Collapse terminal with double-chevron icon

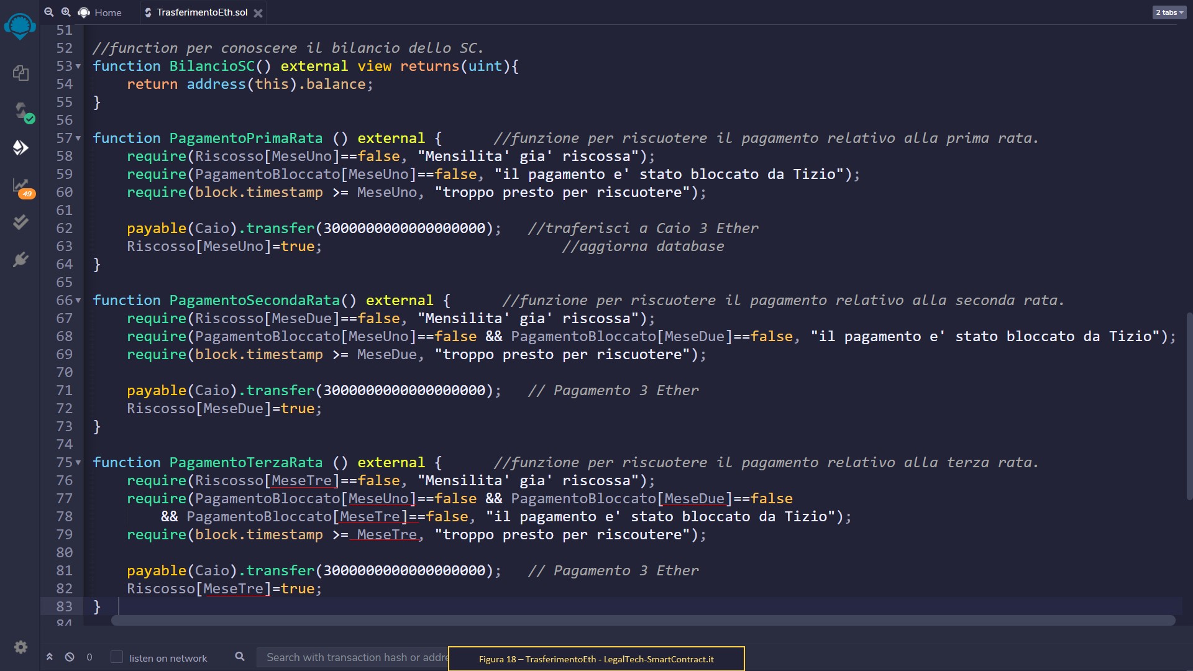point(49,657)
